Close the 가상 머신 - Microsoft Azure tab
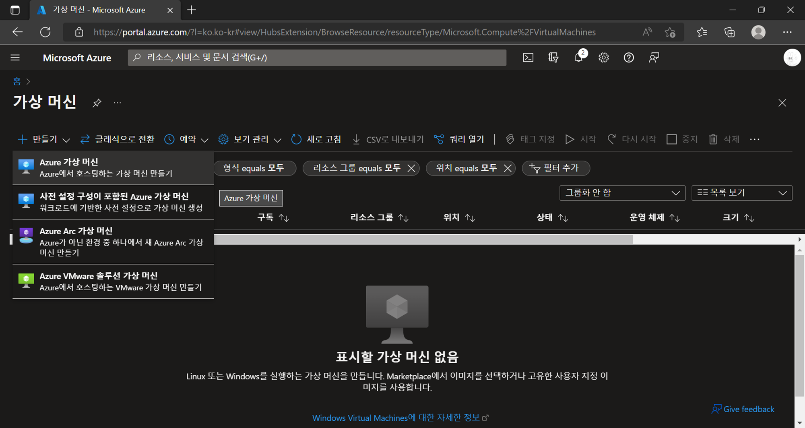 point(170,10)
